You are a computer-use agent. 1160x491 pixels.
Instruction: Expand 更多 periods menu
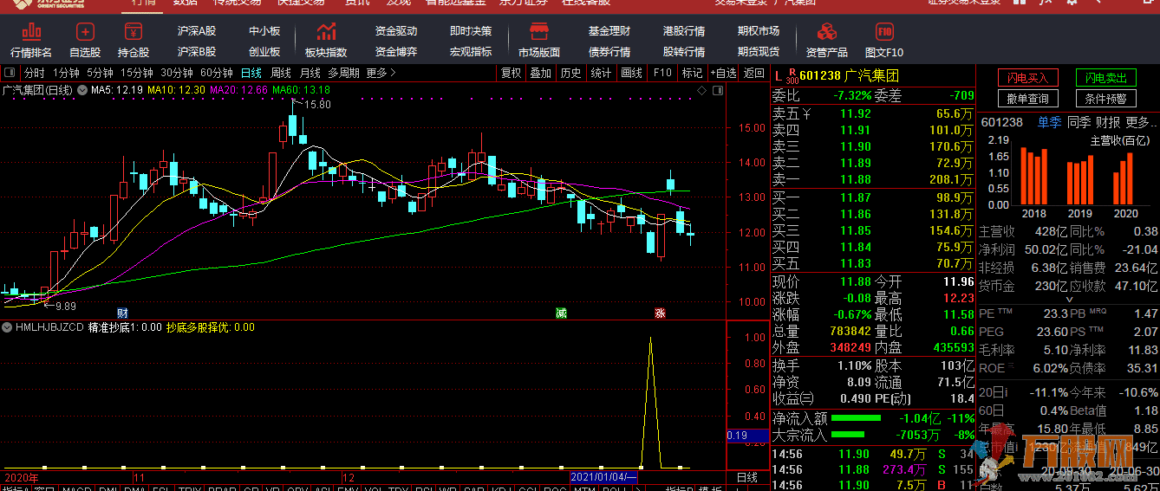(381, 73)
